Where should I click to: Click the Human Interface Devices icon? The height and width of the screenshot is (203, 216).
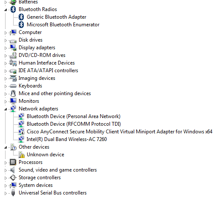pos(13,63)
